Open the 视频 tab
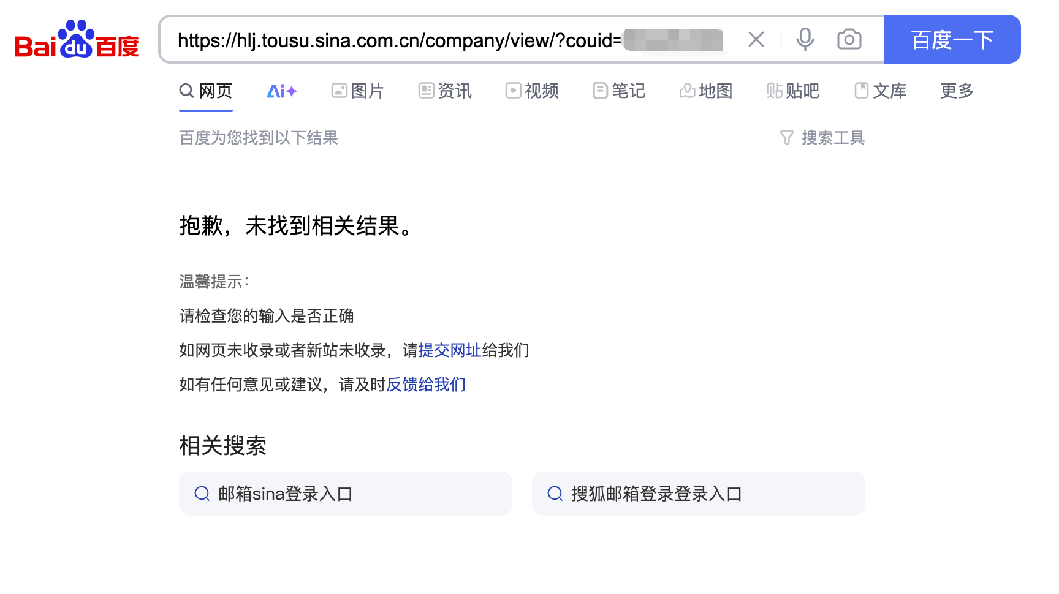 coord(532,91)
